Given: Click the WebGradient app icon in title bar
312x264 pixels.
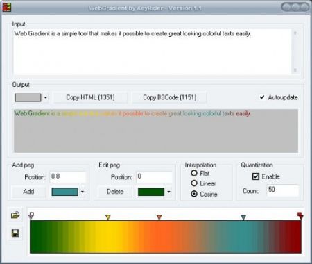Looking at the screenshot, I should [7, 7].
